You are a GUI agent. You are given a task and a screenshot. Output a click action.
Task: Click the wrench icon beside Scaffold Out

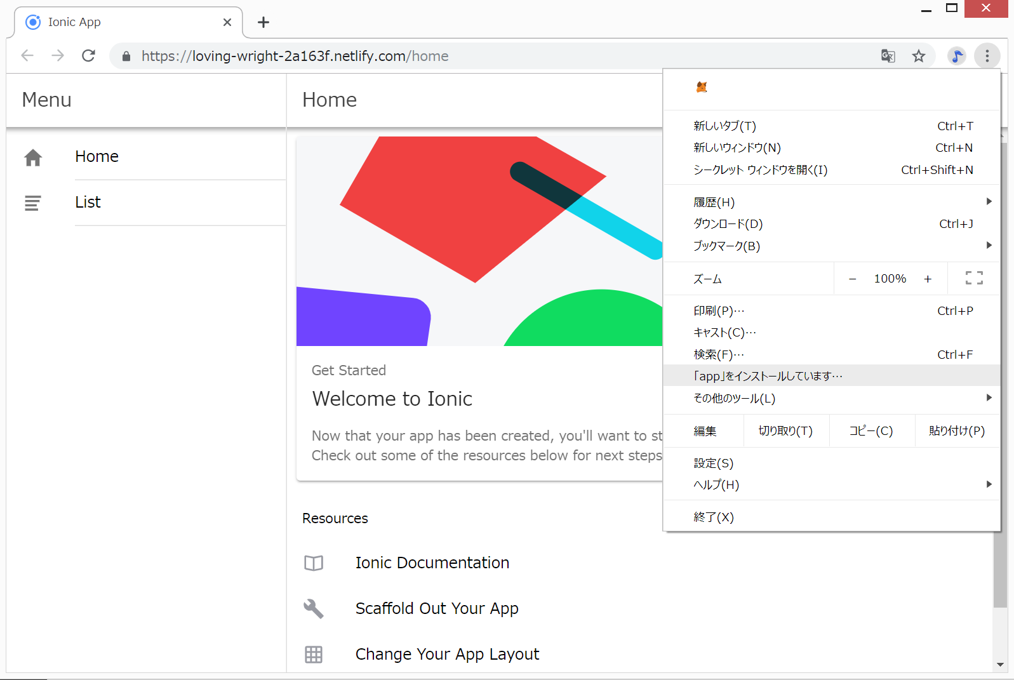point(314,609)
